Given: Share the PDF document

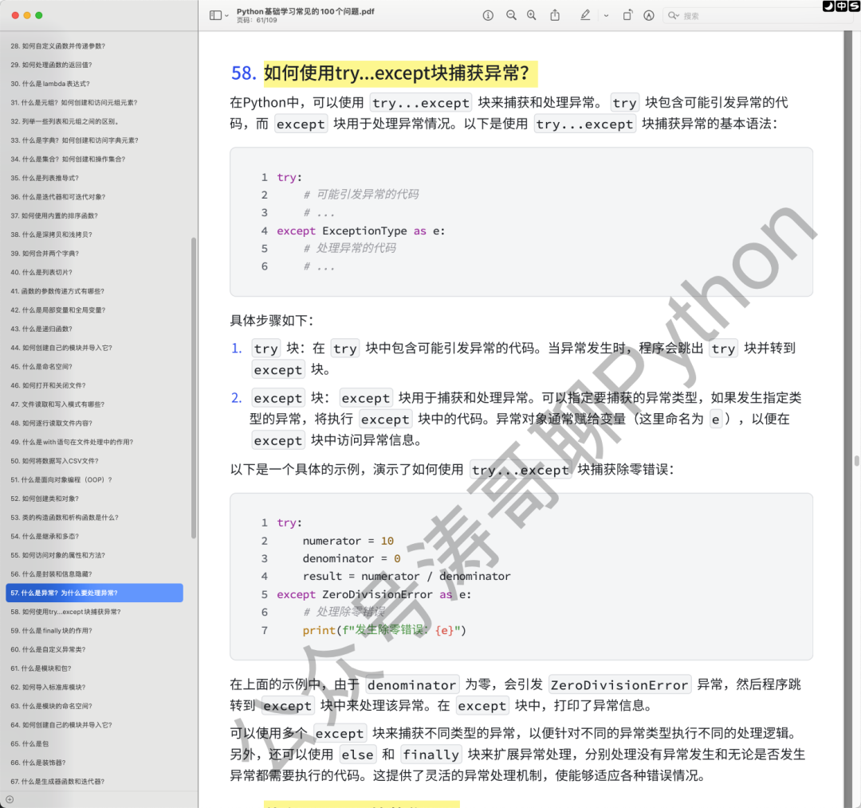Looking at the screenshot, I should 555,15.
